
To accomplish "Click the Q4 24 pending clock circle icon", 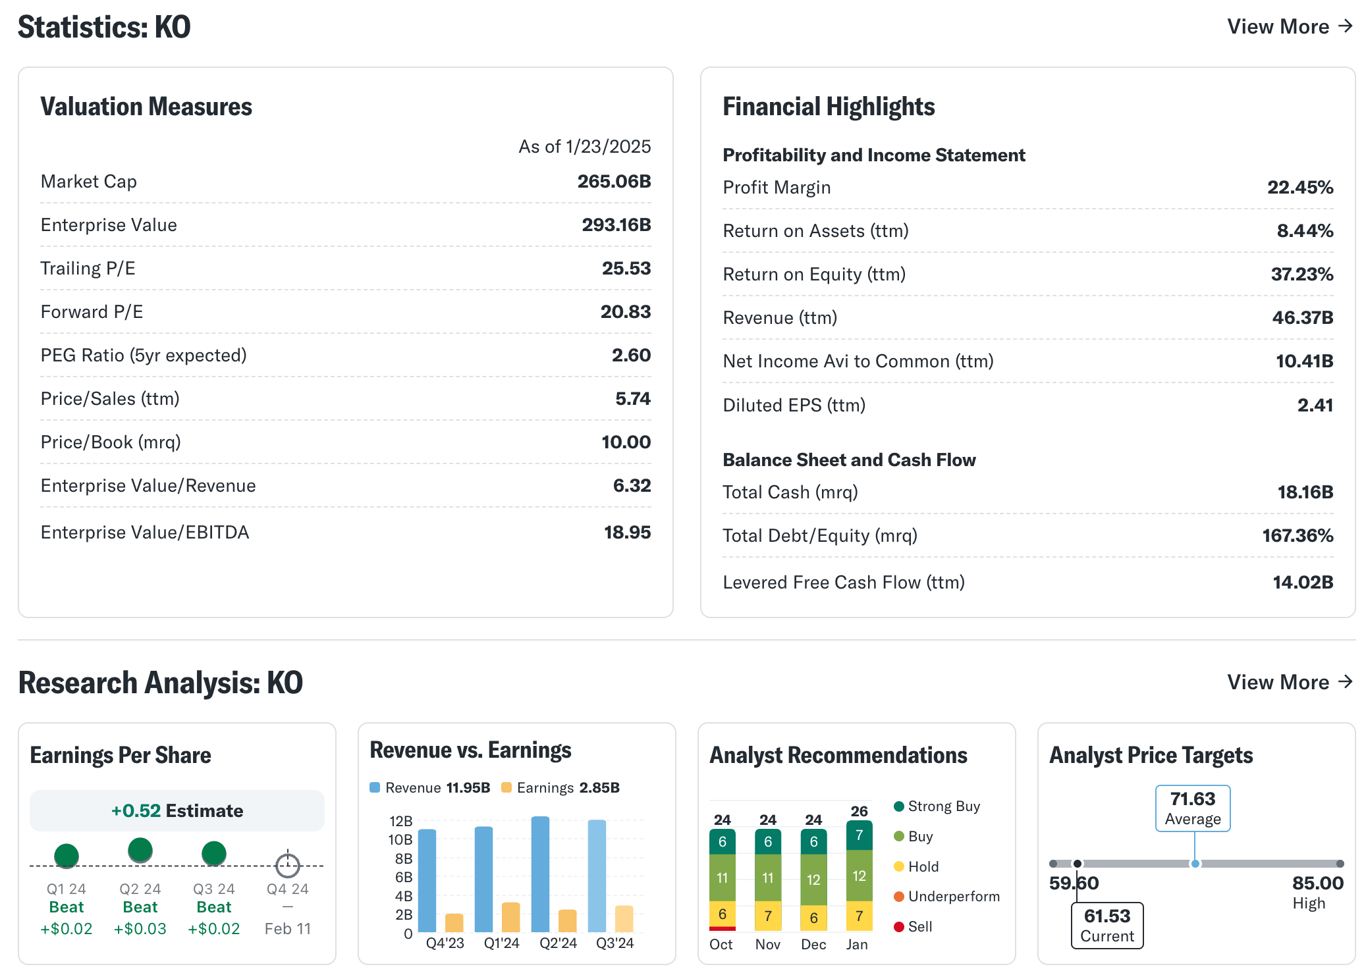I will (288, 865).
